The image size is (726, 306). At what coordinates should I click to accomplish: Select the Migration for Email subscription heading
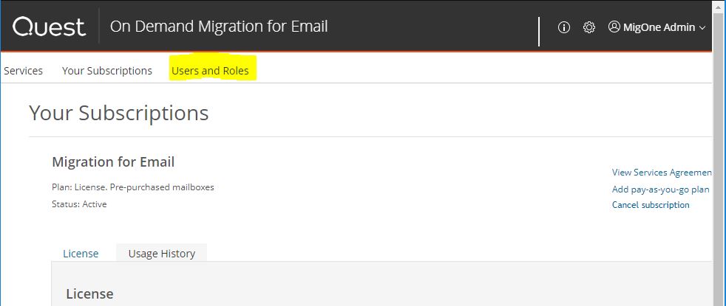[113, 161]
